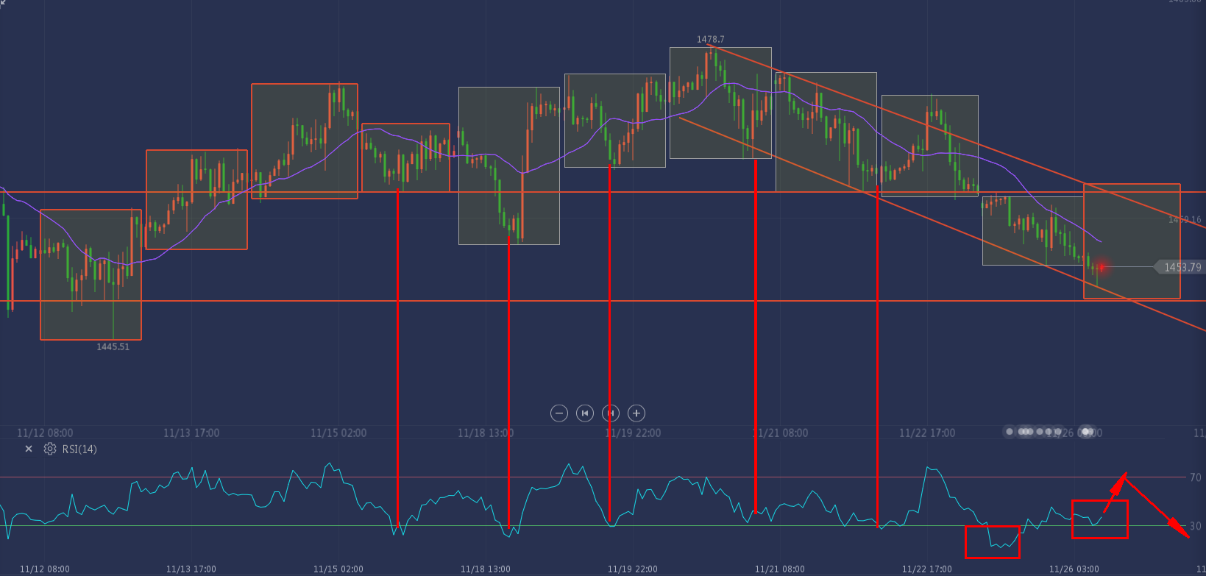Zoom out the chart with the minus button
Image resolution: width=1206 pixels, height=576 pixels.
tap(559, 413)
